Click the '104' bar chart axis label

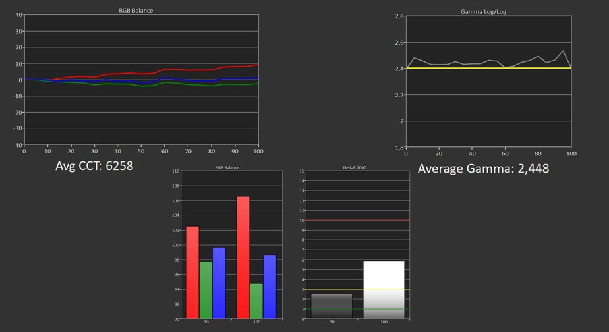[x=175, y=215]
